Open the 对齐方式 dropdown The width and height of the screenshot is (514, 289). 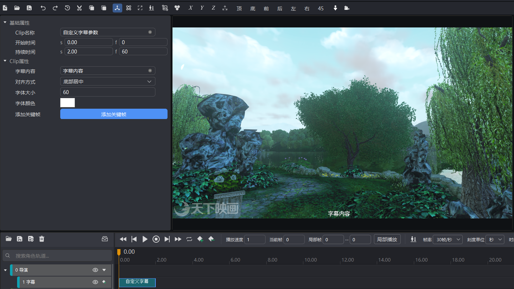108,81
